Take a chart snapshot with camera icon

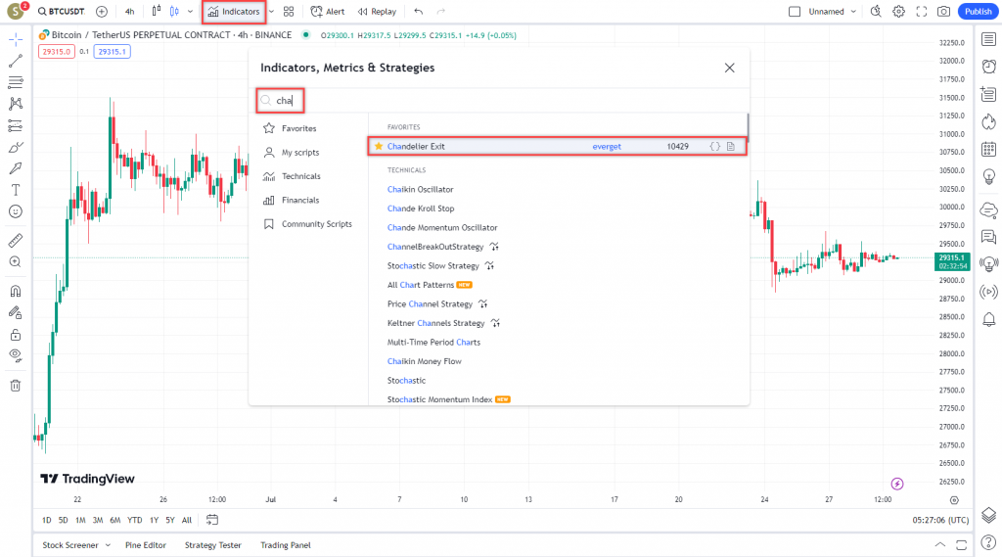pos(944,12)
